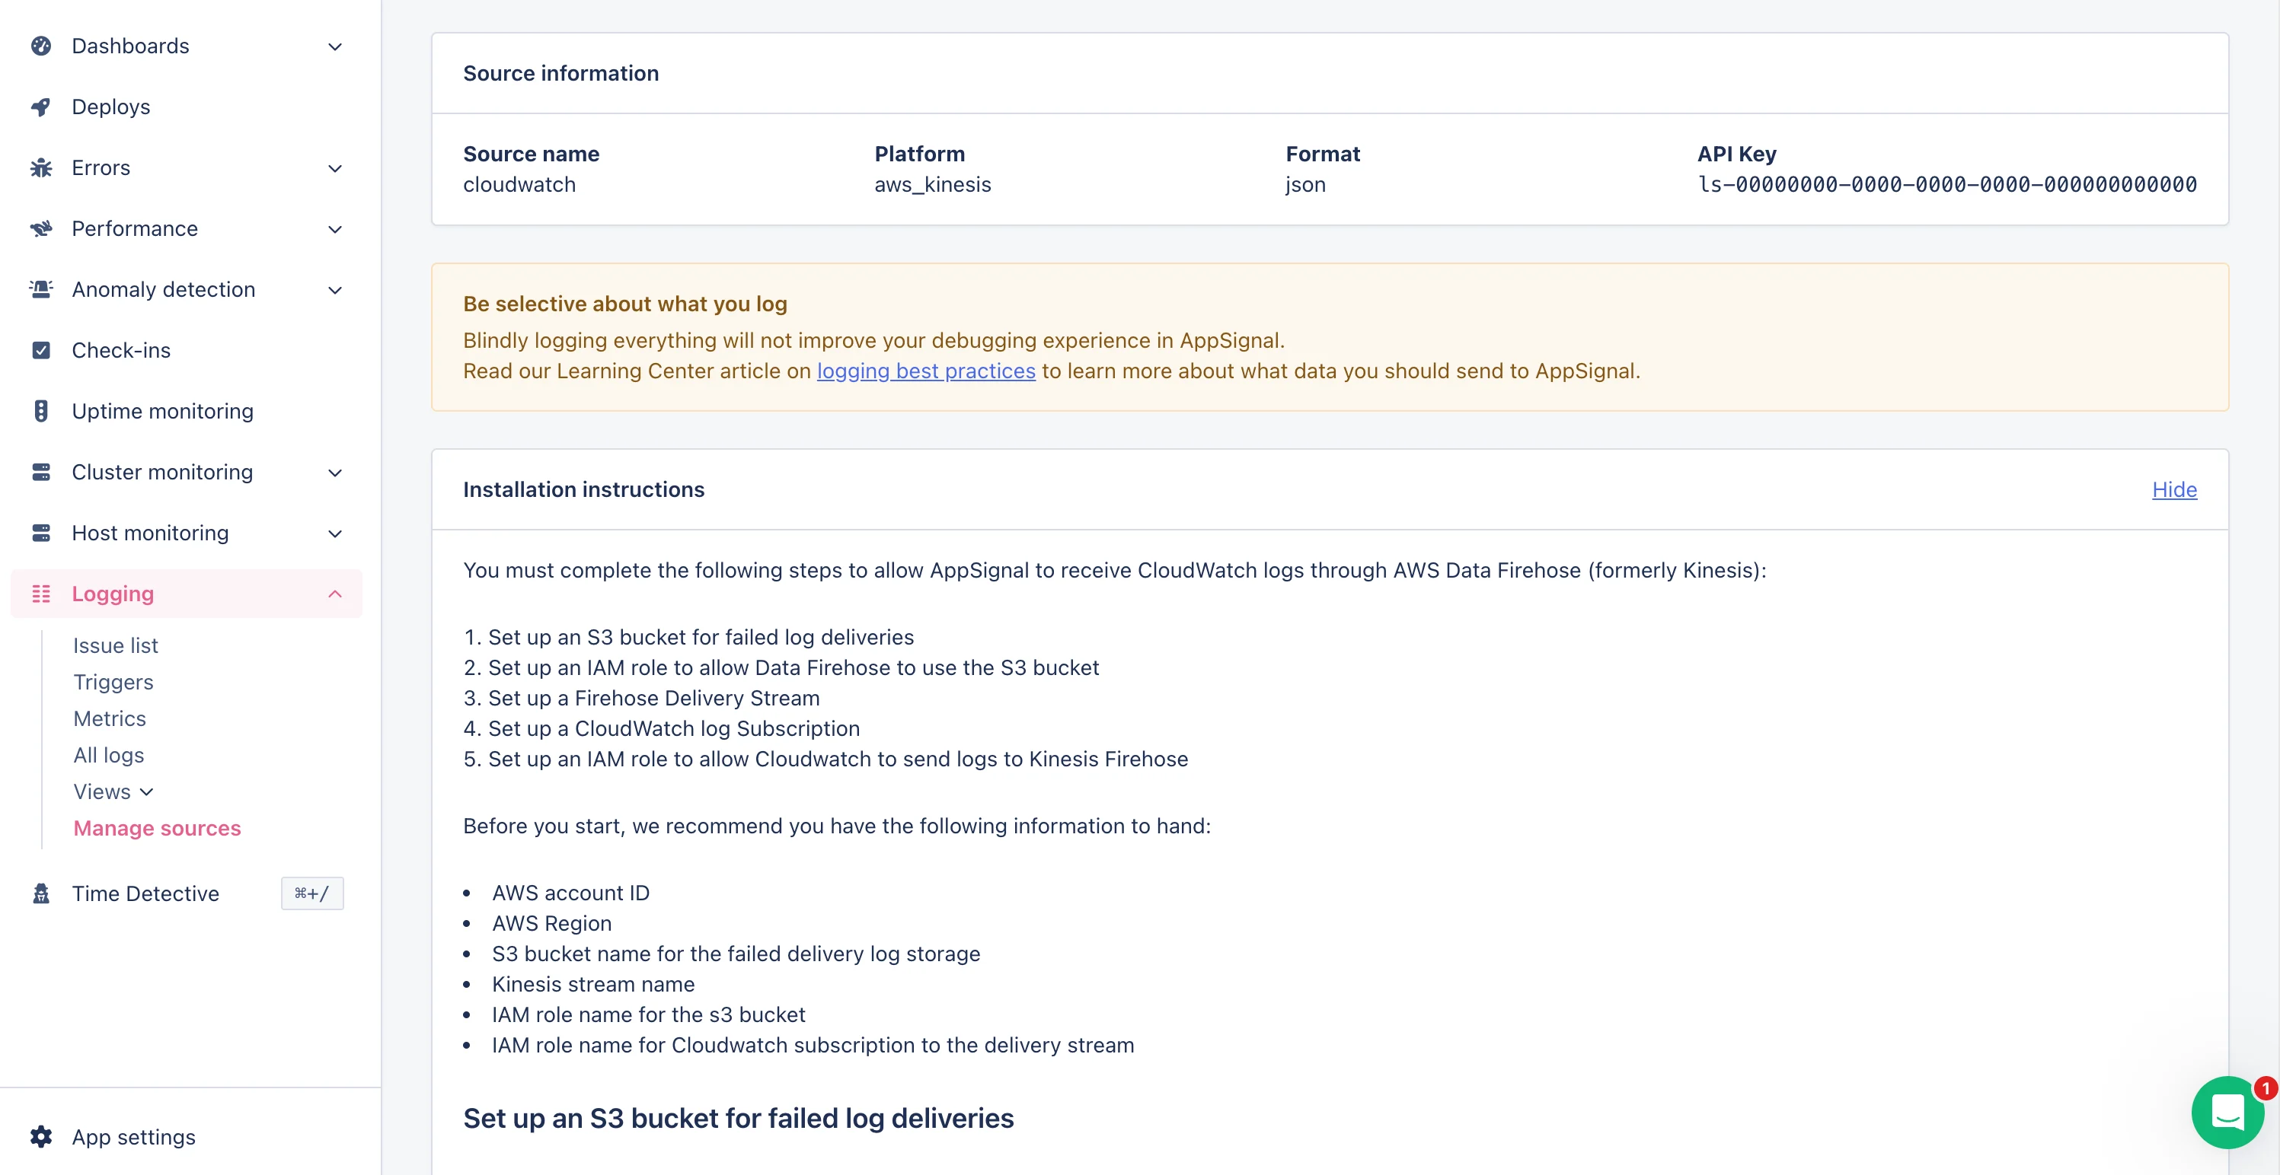Click the Cluster monitoring server icon
This screenshot has height=1175, width=2280.
[40, 473]
